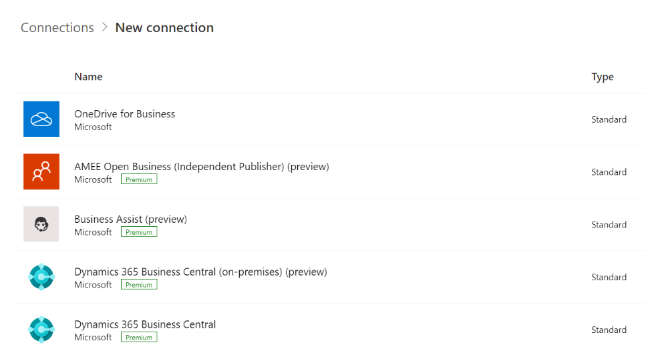The image size is (648, 355).
Task: Select the OneDrive for Business connector name
Action: [125, 114]
